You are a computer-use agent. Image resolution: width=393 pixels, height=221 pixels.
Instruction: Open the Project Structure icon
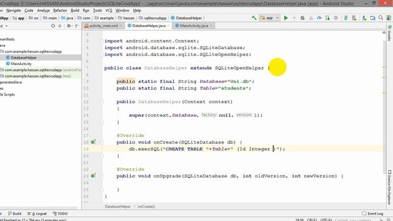point(373,18)
